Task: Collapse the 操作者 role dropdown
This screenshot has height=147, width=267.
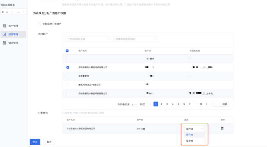Action: tap(194, 129)
